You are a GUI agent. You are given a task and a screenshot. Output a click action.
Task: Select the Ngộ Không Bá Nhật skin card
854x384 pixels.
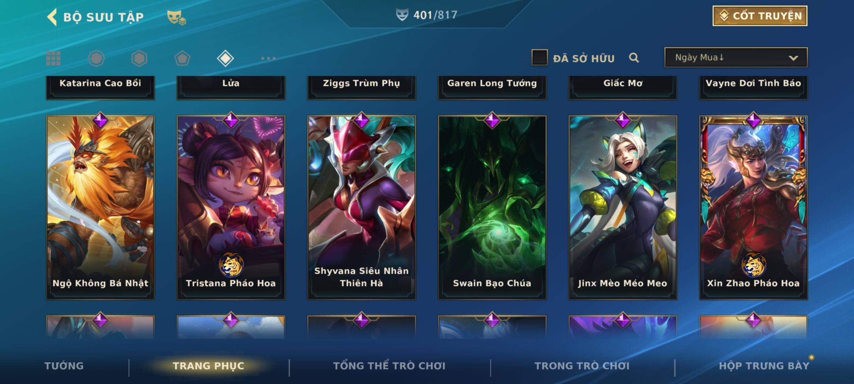pyautogui.click(x=100, y=207)
